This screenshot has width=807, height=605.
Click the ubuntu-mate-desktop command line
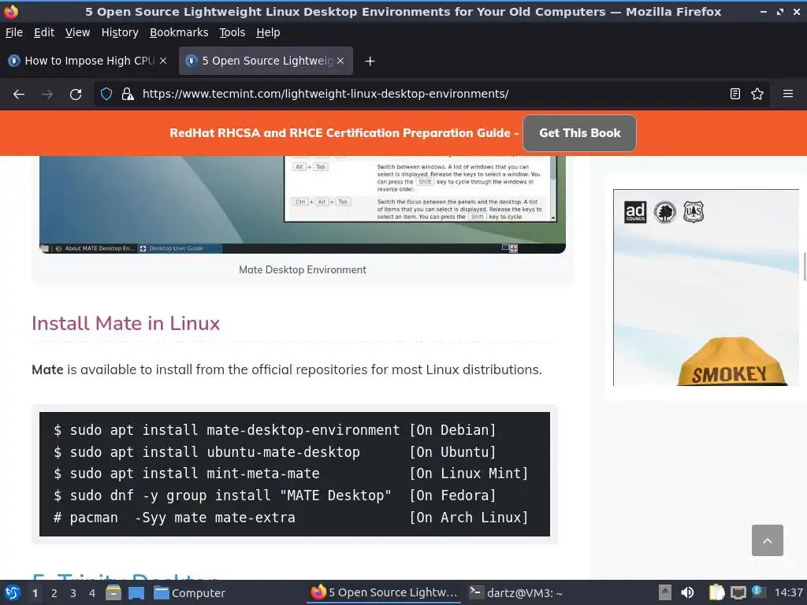(275, 451)
